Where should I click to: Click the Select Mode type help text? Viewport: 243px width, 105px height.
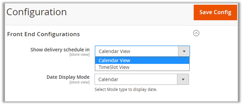click(x=126, y=90)
